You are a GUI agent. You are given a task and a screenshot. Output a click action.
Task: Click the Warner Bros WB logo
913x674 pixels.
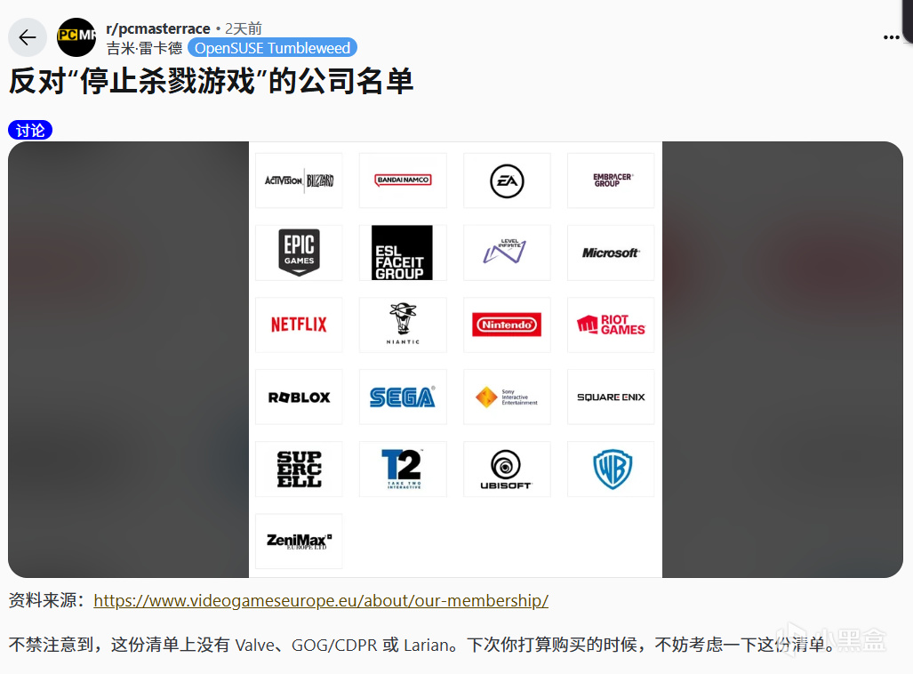[611, 469]
